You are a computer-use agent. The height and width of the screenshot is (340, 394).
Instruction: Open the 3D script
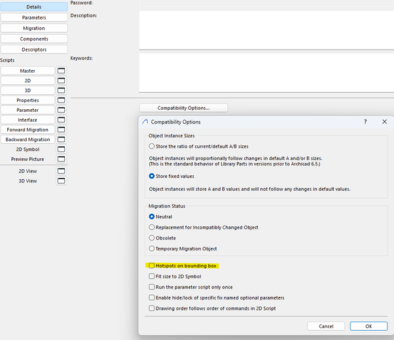(27, 90)
